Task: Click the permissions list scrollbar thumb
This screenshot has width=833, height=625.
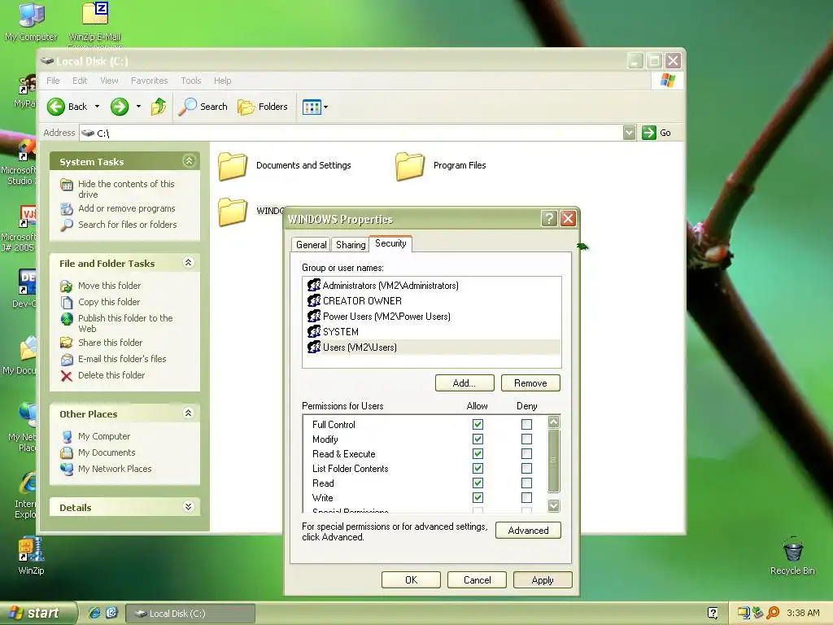Action: click(x=553, y=461)
